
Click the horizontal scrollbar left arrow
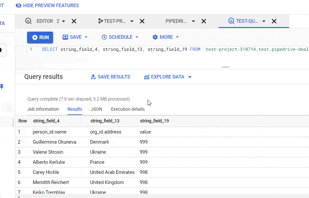pos(19,197)
